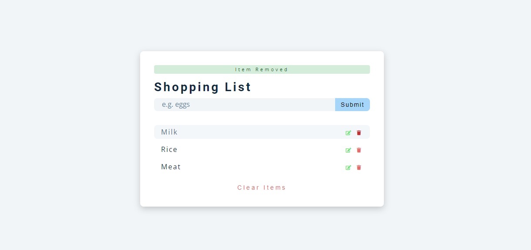Click the edit icon for Milk
The image size is (531, 250).
(348, 133)
